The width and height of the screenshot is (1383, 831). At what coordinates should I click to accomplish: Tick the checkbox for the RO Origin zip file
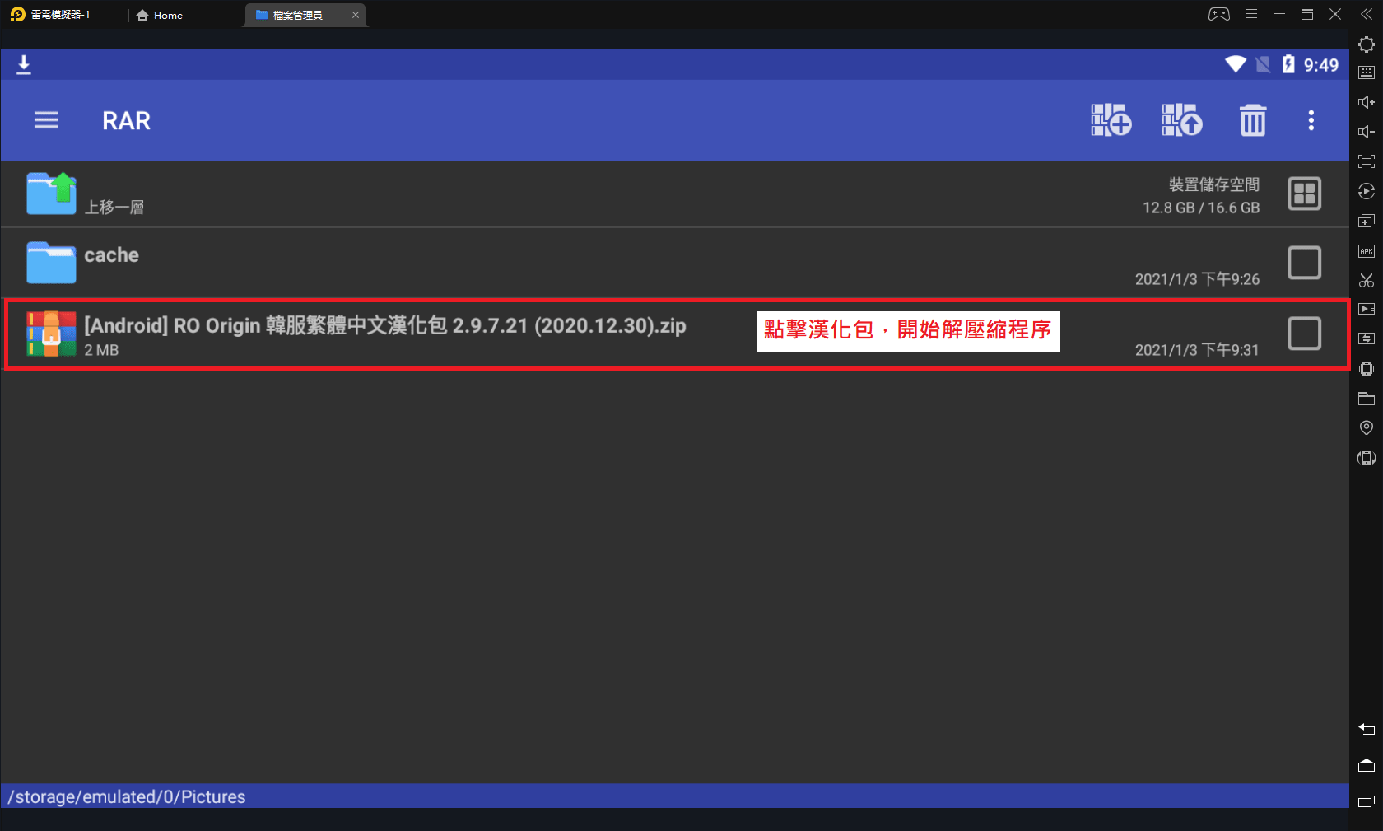pos(1304,334)
